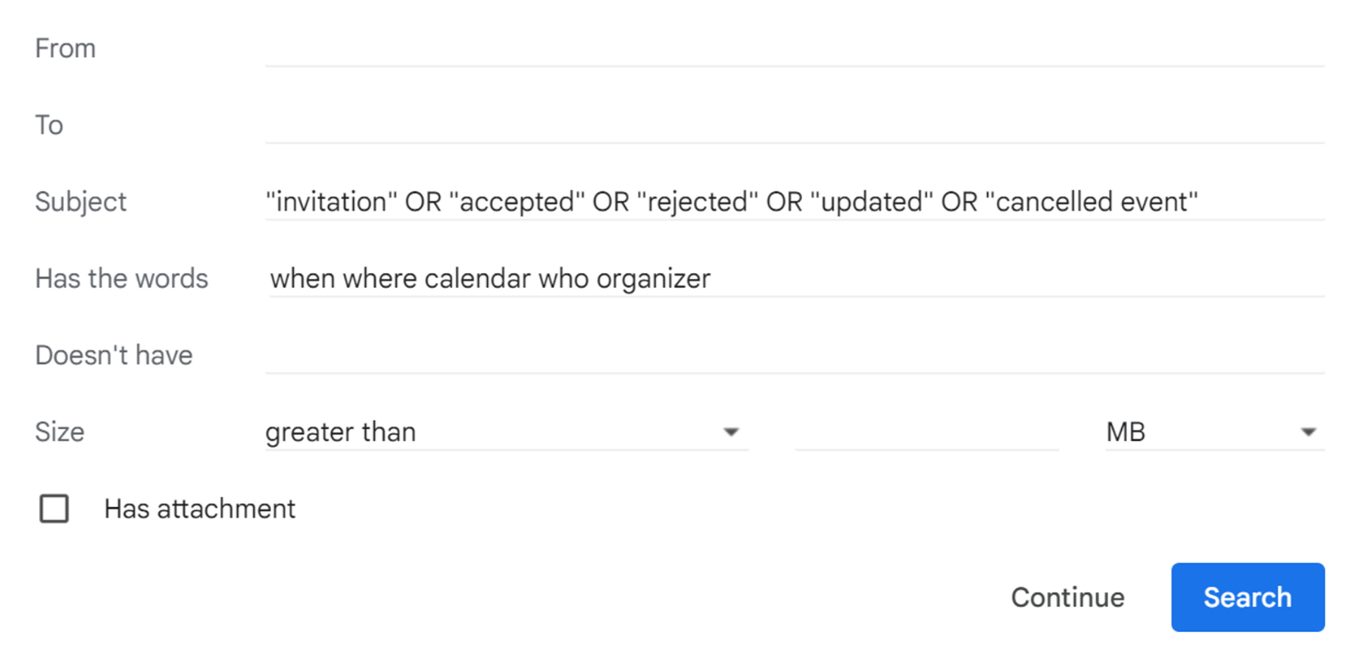
Task: Click the From input field
Action: pyautogui.click(x=794, y=48)
